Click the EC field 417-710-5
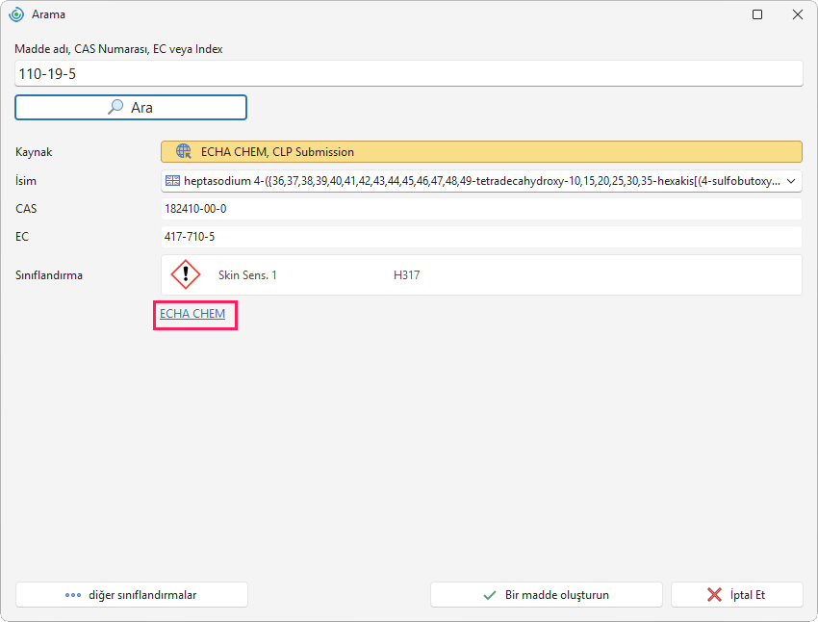The image size is (818, 622). tap(481, 237)
